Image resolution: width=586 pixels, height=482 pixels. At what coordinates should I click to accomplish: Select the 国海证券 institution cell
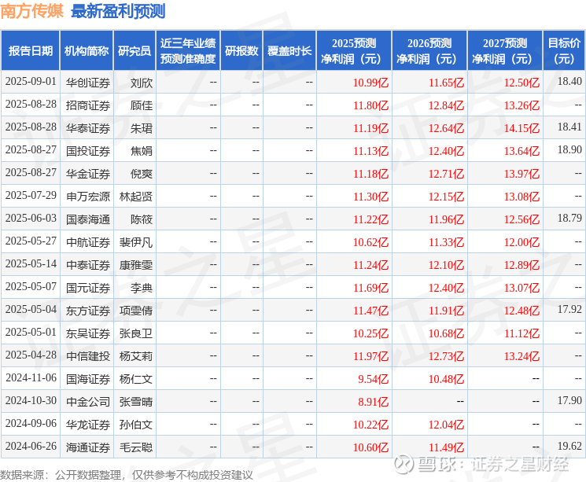88,379
